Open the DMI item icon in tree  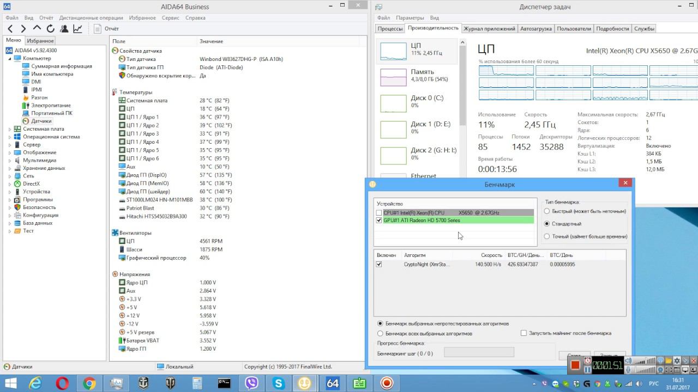(x=26, y=82)
